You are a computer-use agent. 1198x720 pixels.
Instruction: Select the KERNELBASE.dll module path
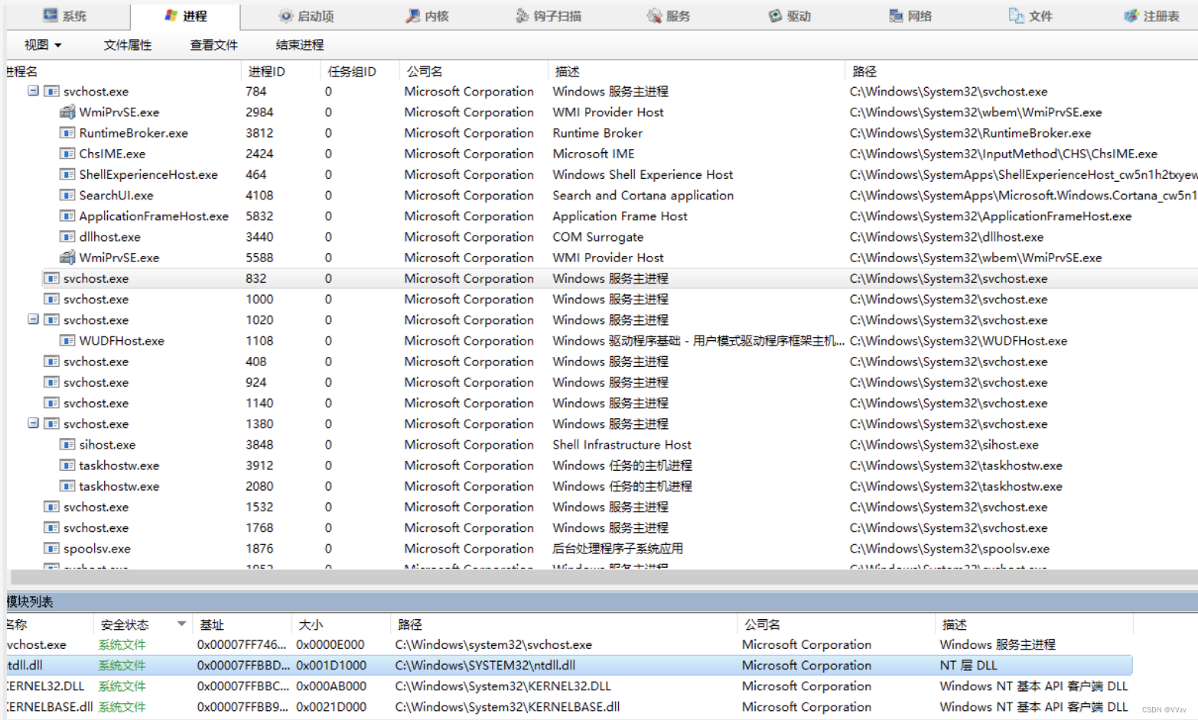pos(507,706)
